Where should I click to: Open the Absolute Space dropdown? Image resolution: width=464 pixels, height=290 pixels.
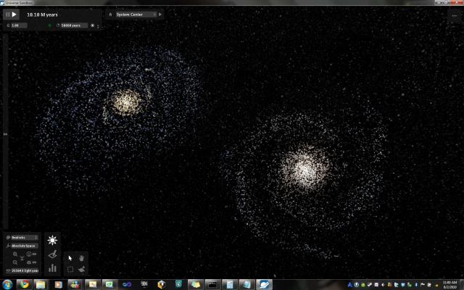24,246
